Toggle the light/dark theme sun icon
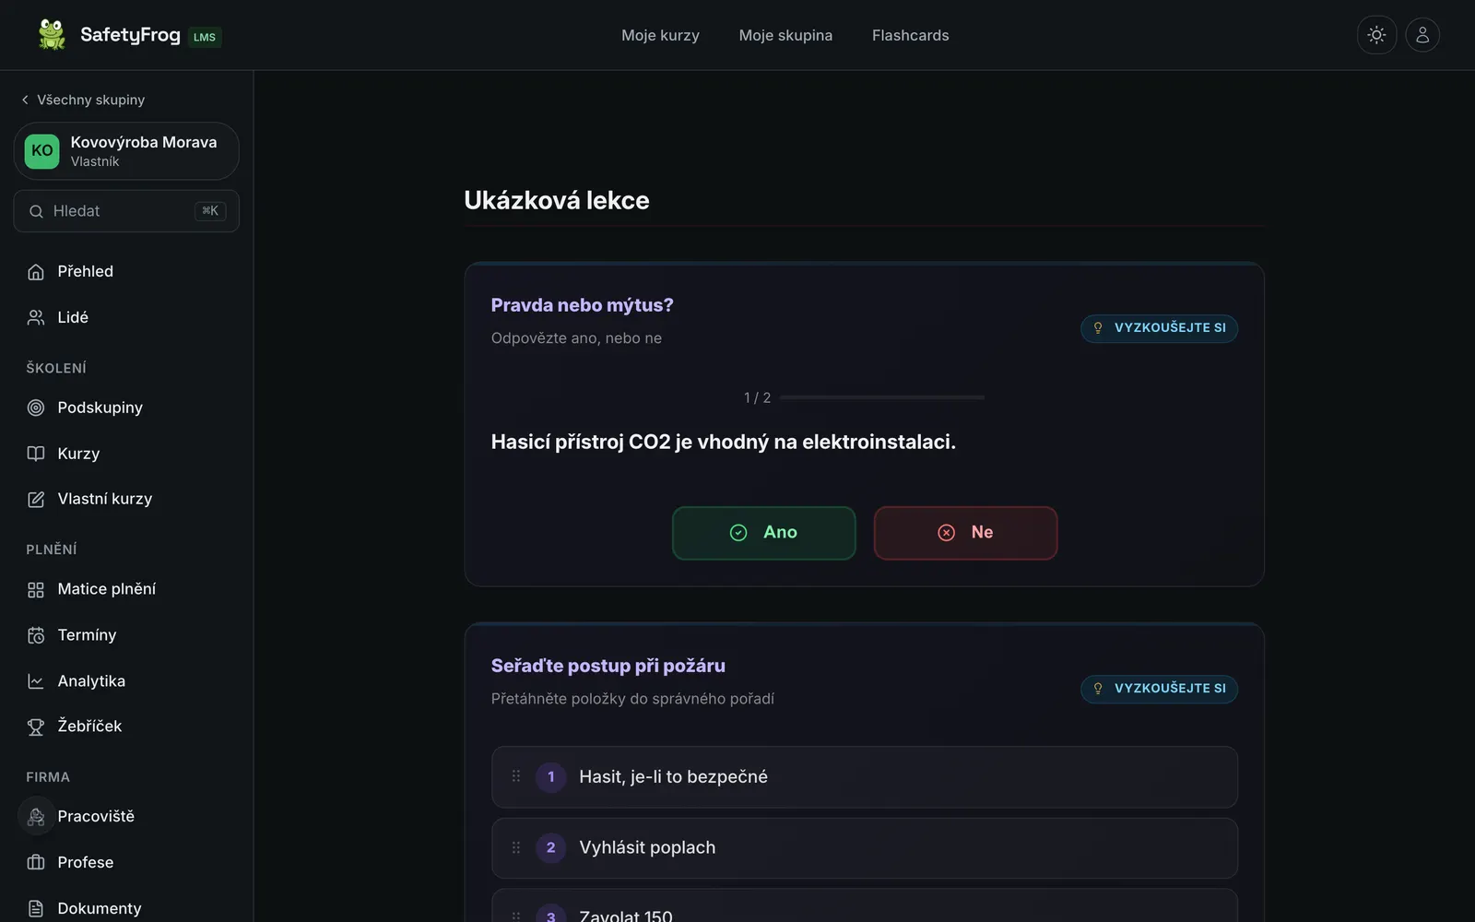The width and height of the screenshot is (1475, 922). click(1376, 35)
